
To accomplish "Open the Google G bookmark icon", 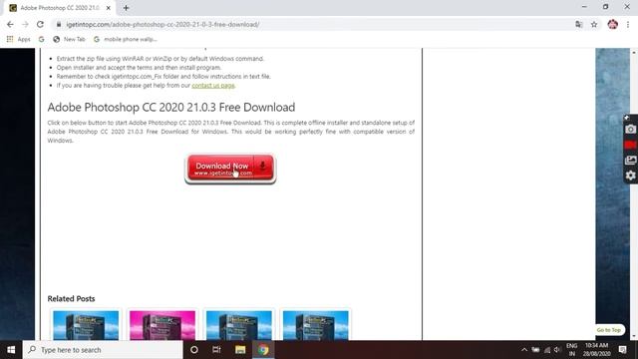I will click(41, 39).
